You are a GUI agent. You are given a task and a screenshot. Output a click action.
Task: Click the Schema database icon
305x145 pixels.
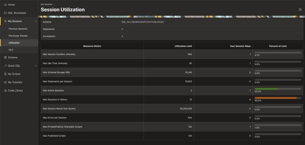point(5,57)
